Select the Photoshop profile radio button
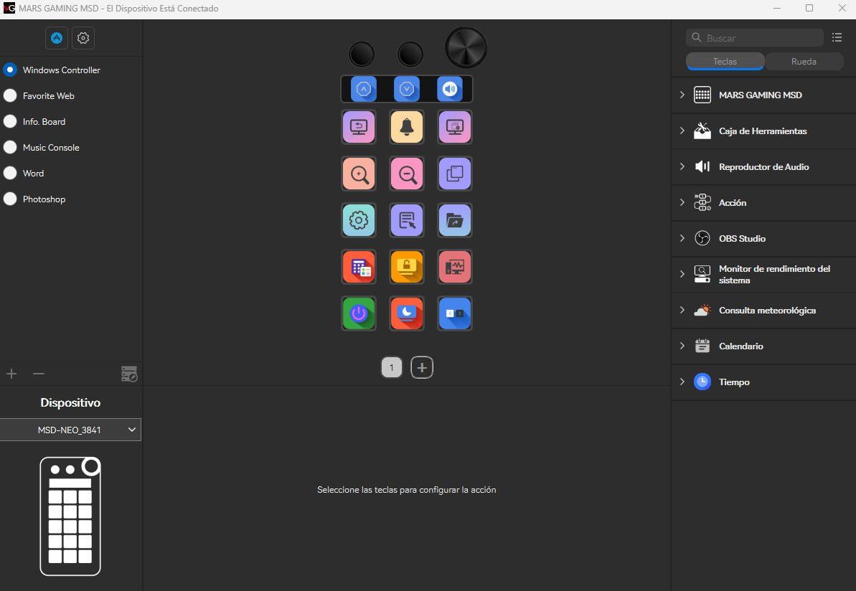 [x=10, y=199]
